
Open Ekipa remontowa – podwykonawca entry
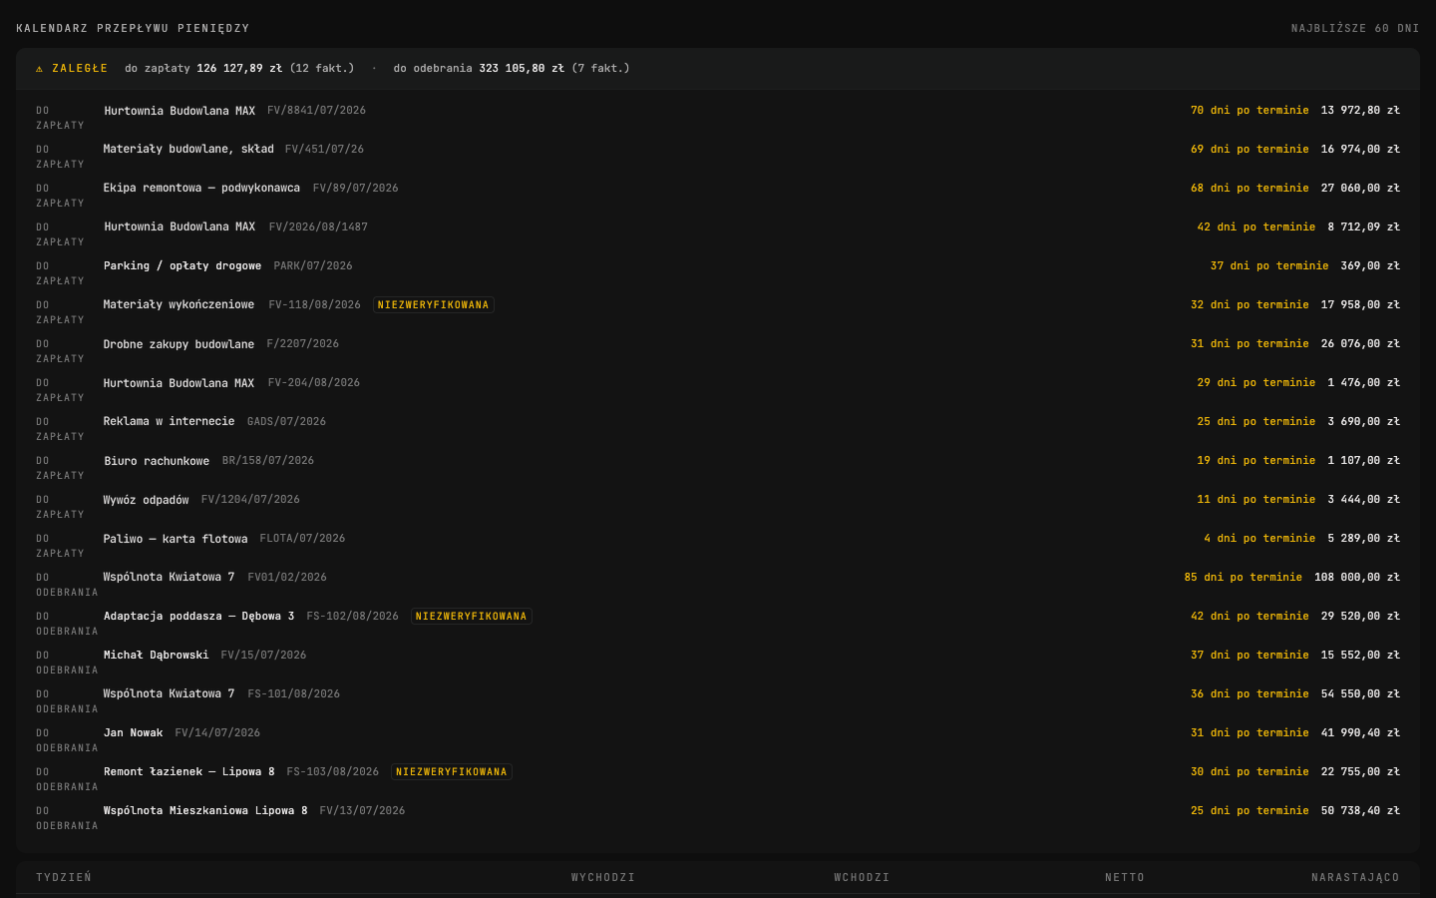click(201, 189)
